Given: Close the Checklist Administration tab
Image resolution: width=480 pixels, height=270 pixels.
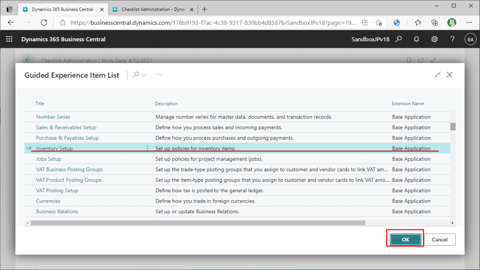Looking at the screenshot, I should pyautogui.click(x=192, y=9).
